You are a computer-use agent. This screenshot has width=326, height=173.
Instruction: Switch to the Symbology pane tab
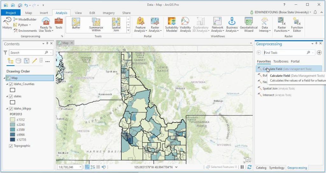277,168
